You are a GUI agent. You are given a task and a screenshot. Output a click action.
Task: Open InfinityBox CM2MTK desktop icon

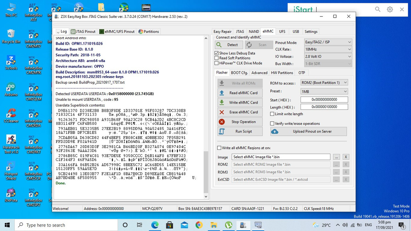click(x=33, y=65)
